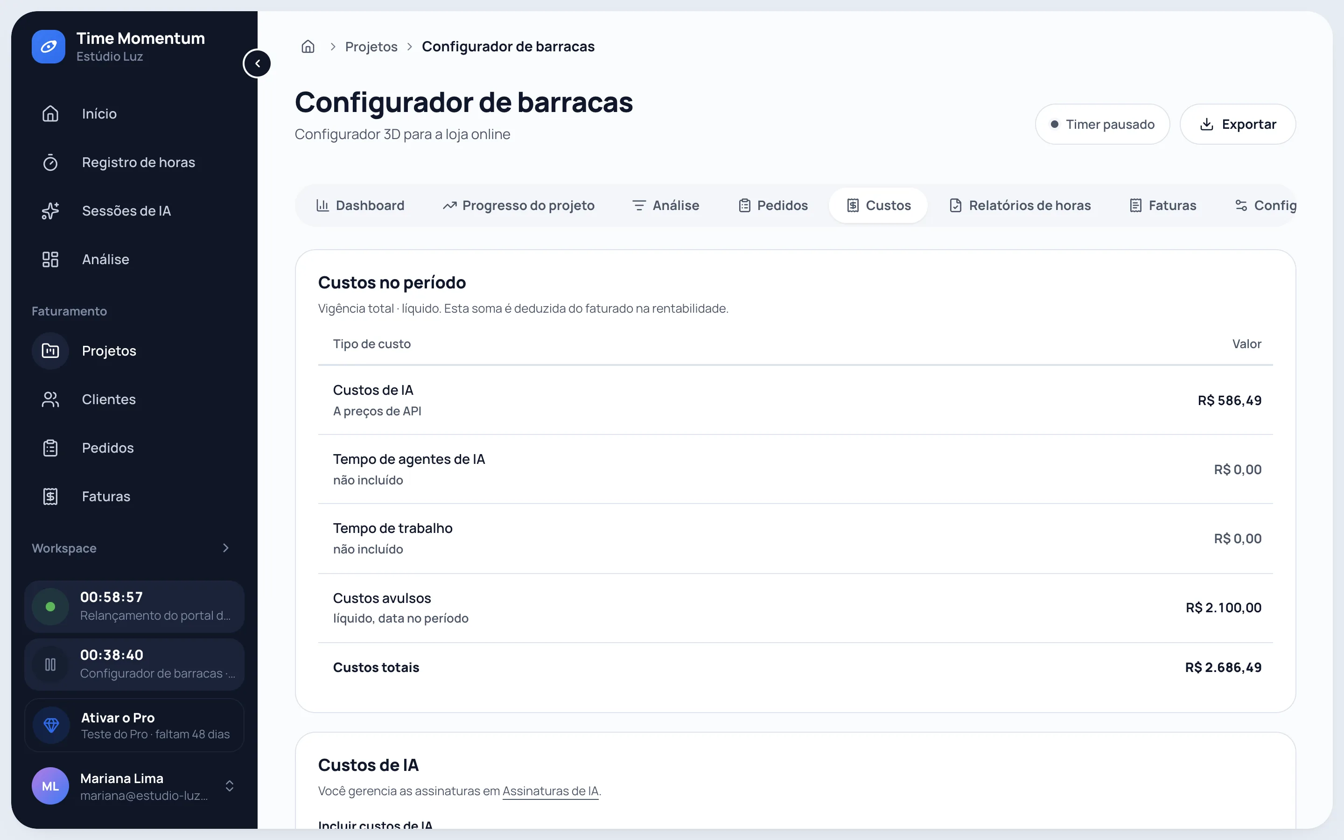
Task: Open the sidebar Análise grid icon
Action: pos(50,259)
